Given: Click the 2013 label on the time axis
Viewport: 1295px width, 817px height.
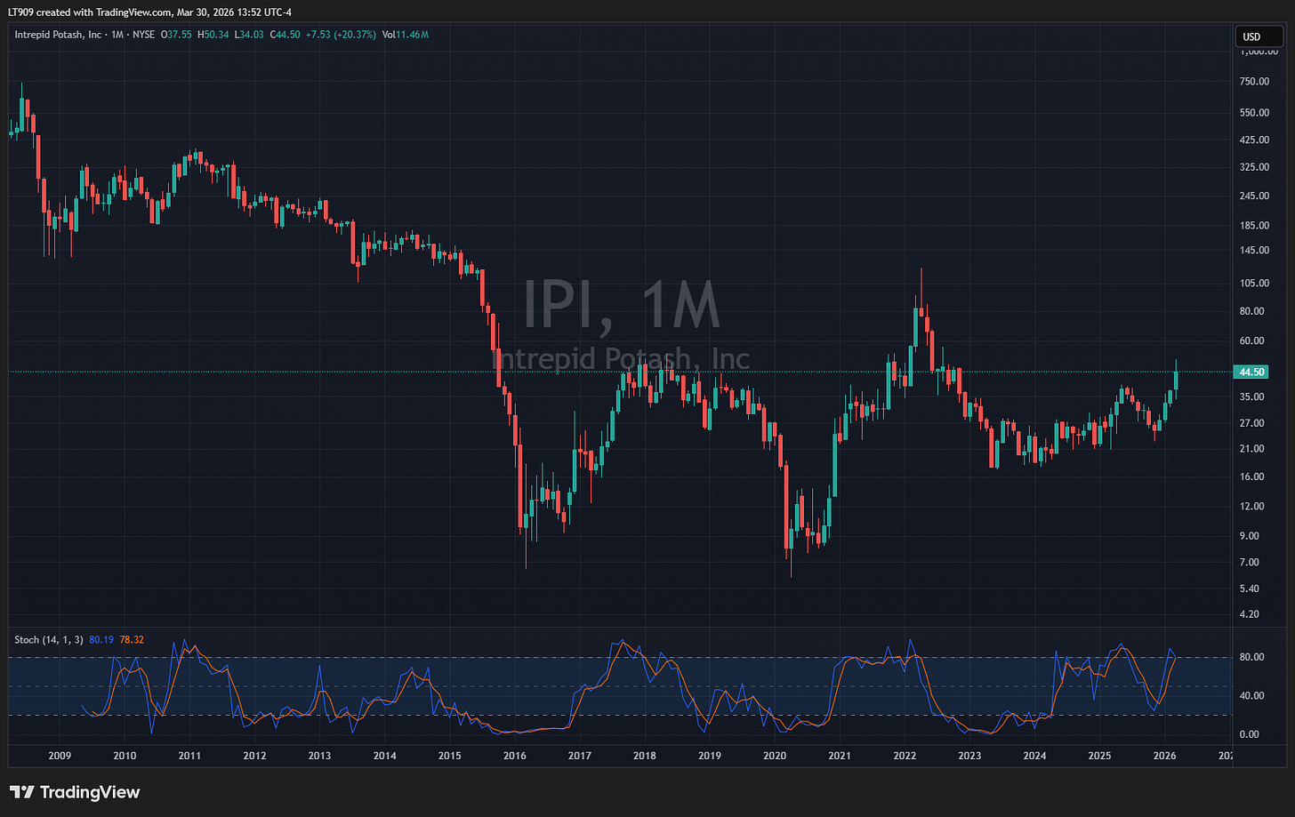Looking at the screenshot, I should (x=319, y=756).
